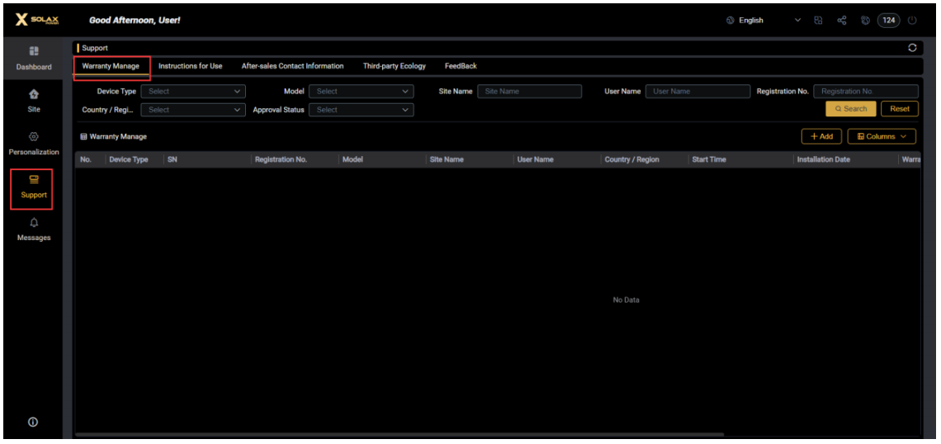Click the share icon in header

842,21
